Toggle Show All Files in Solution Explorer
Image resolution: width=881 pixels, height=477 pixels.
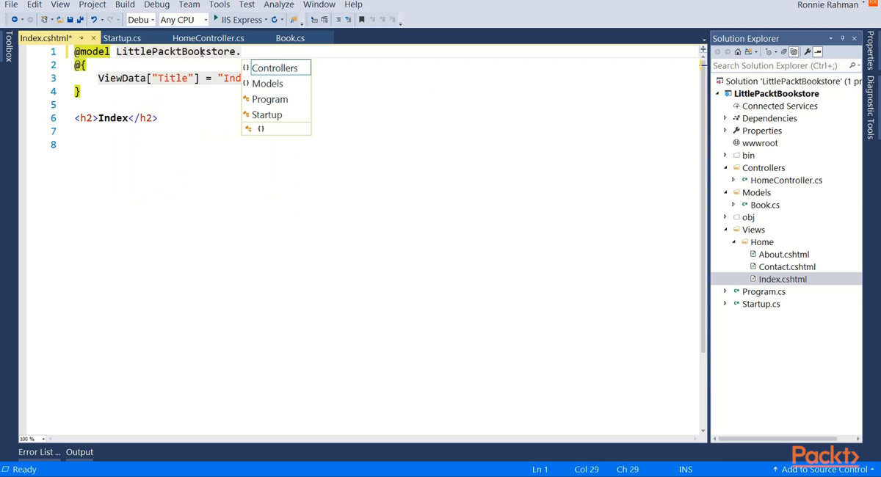(x=794, y=51)
